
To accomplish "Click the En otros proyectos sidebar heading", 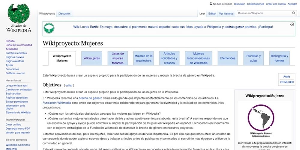I will [x=16, y=140].
